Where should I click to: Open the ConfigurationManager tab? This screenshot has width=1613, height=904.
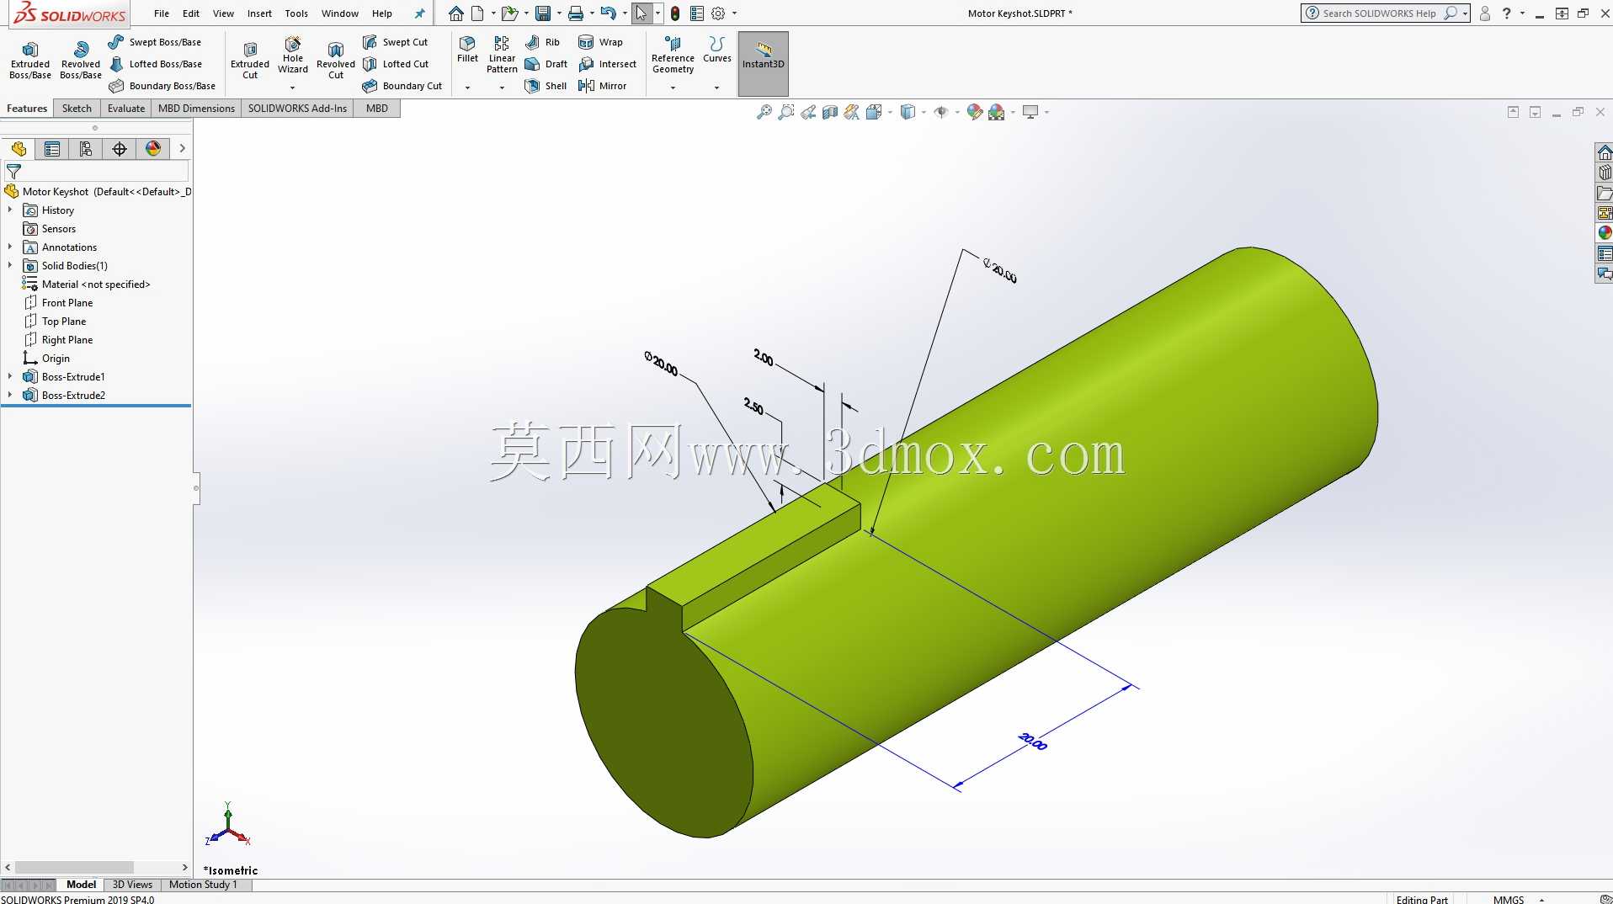[x=86, y=149]
